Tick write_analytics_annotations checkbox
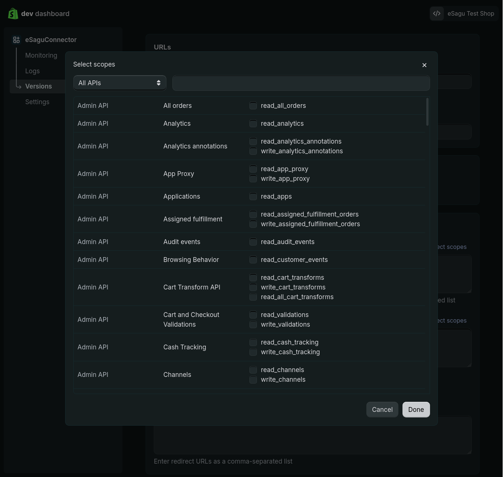 (253, 151)
